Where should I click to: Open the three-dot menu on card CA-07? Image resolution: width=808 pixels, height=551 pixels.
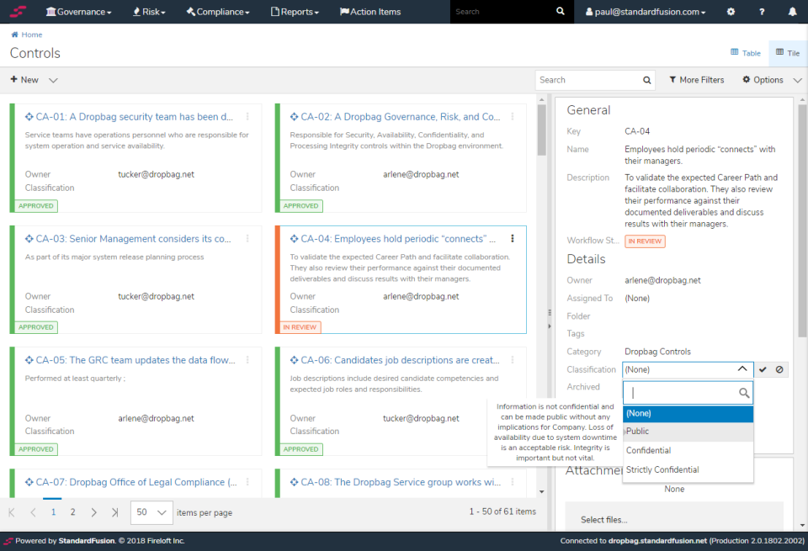point(247,482)
